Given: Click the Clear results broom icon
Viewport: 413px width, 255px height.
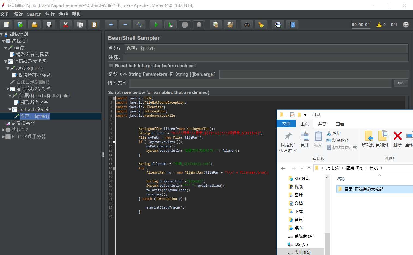Looking at the screenshot, I should [x=216, y=25].
